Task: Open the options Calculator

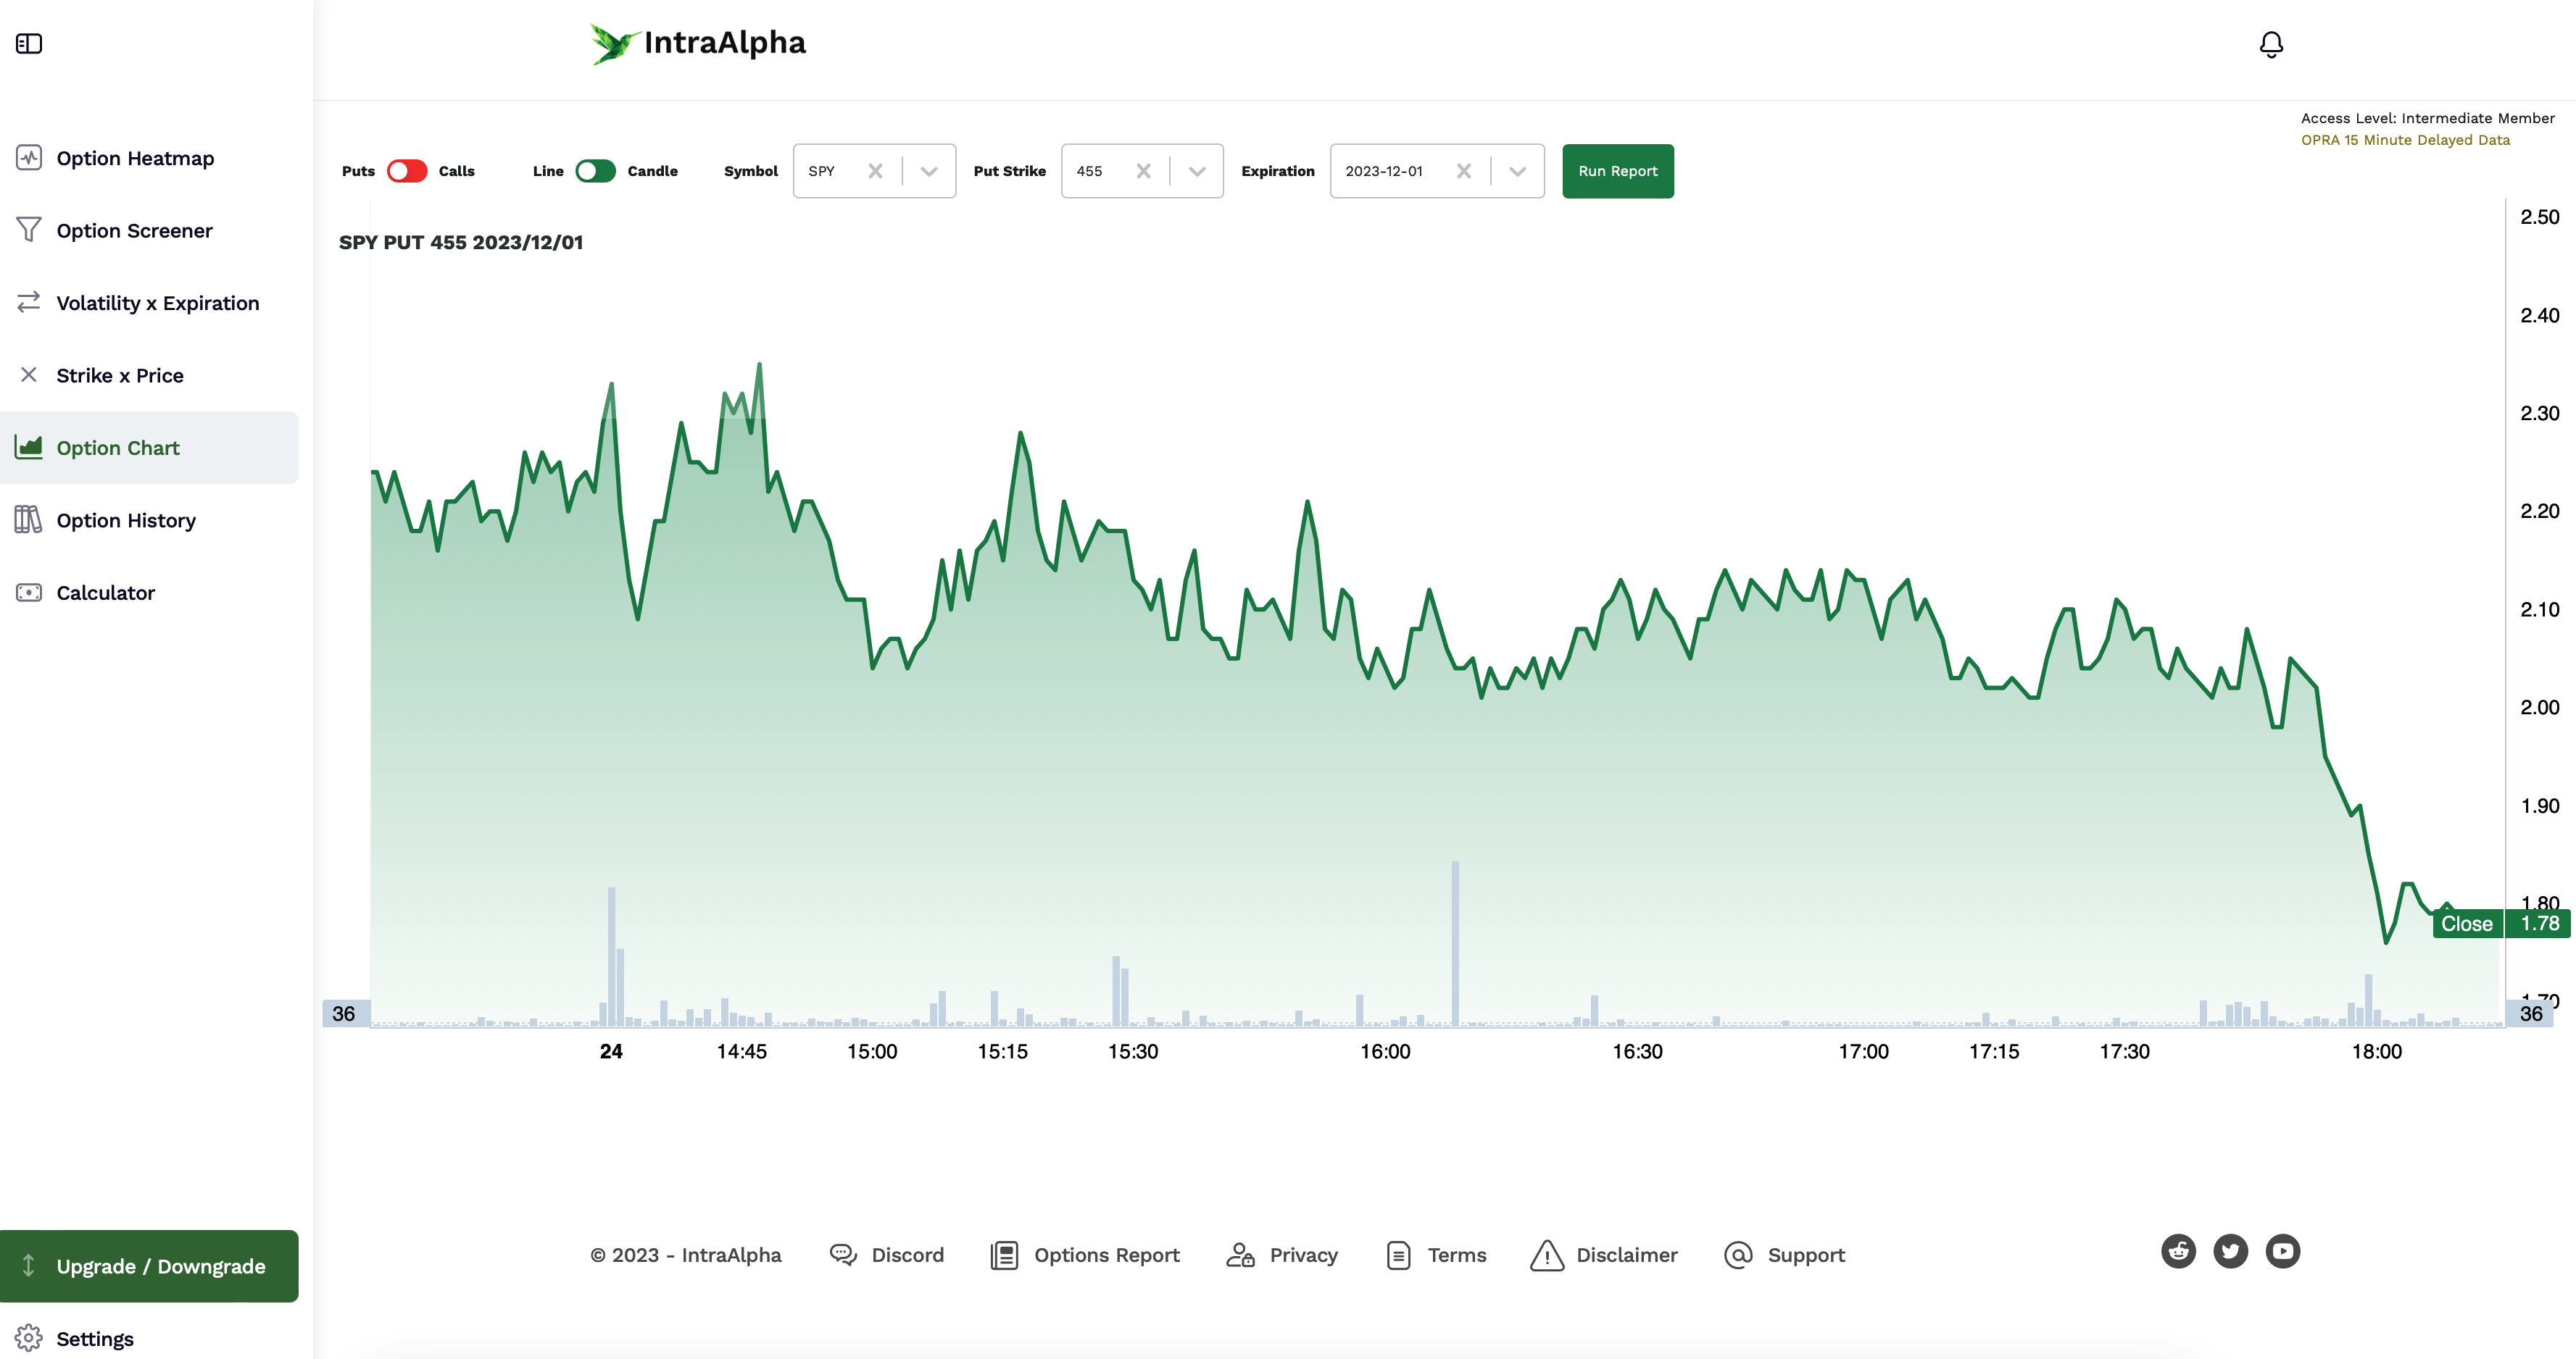Action: 106,592
